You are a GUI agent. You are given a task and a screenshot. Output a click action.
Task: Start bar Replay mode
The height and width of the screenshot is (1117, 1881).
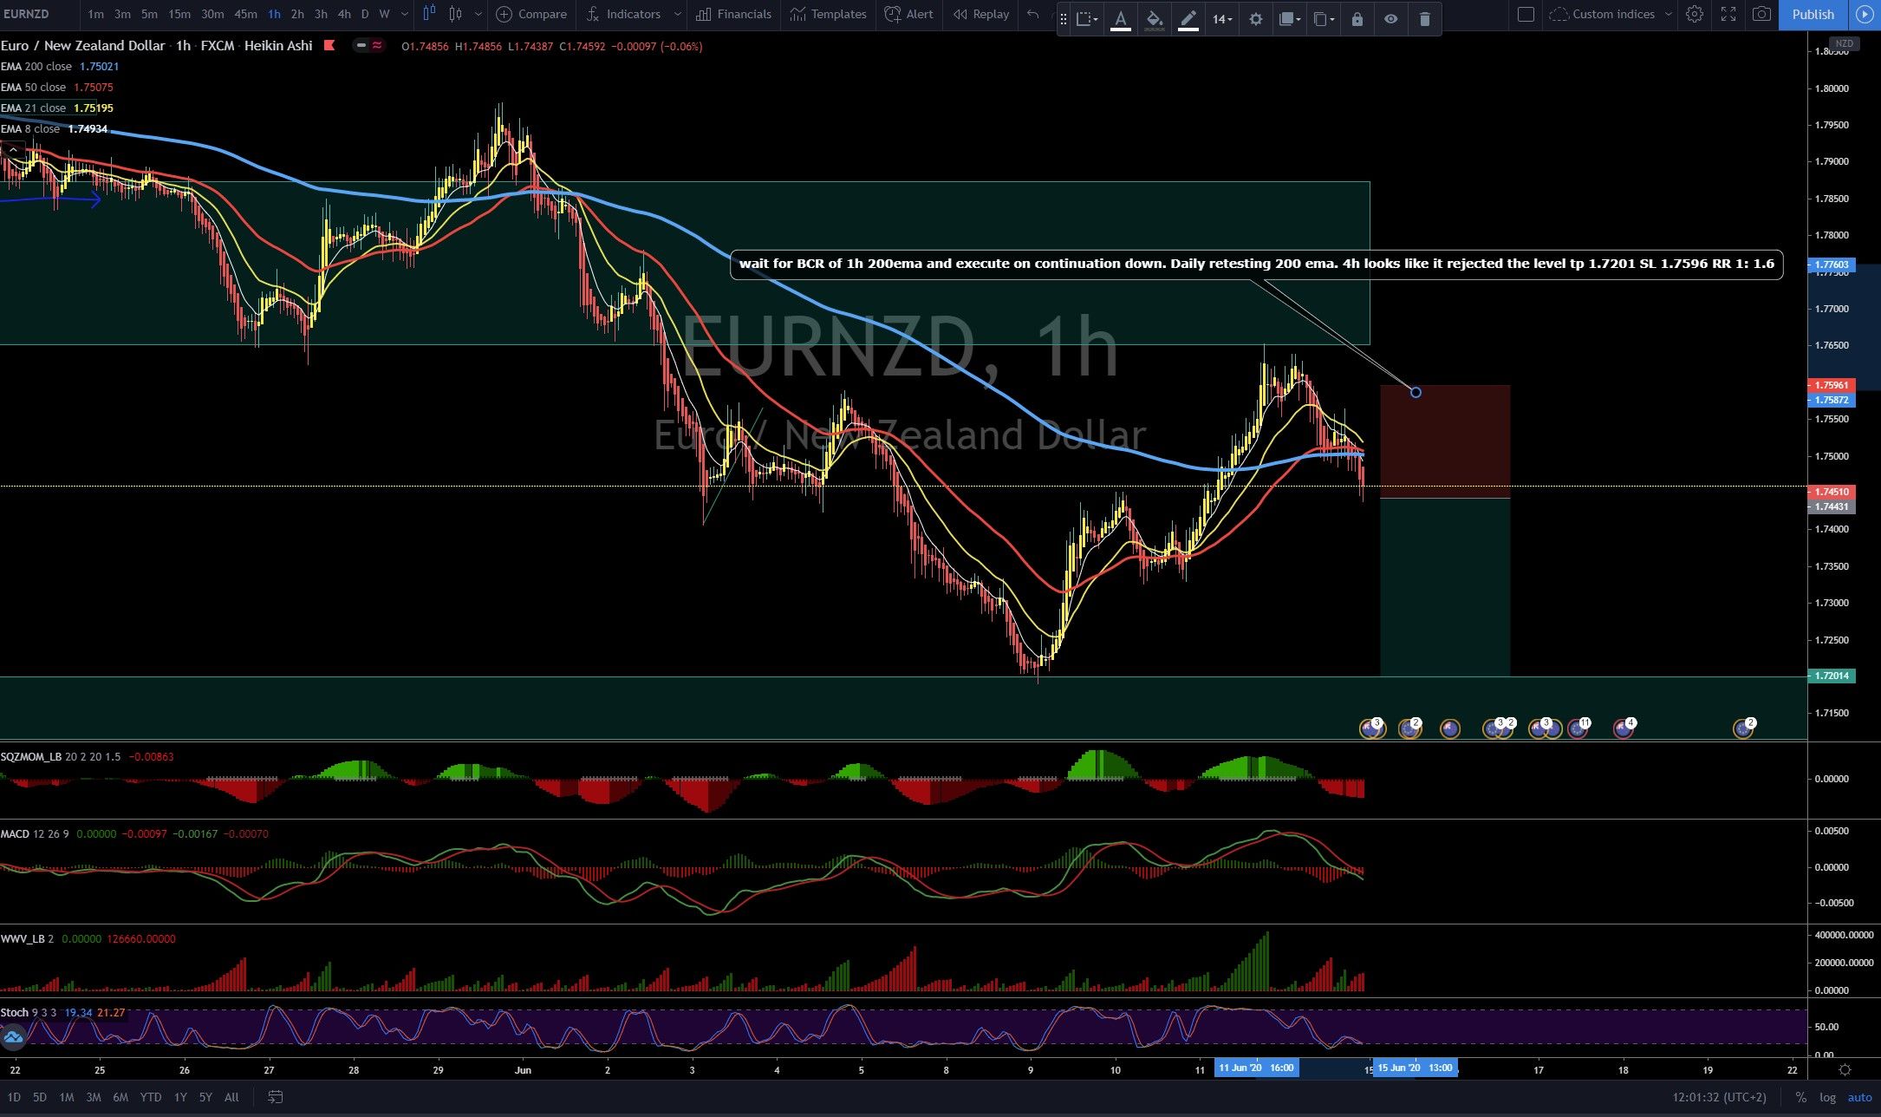[x=980, y=14]
